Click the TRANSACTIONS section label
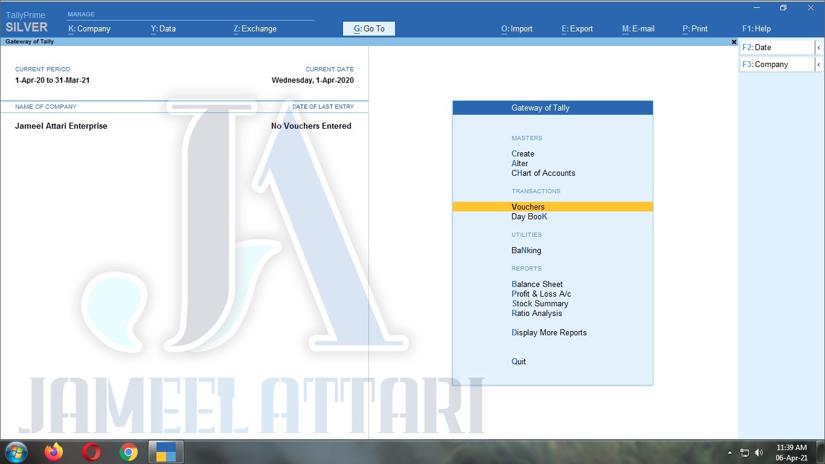The width and height of the screenshot is (825, 464). 536,191
